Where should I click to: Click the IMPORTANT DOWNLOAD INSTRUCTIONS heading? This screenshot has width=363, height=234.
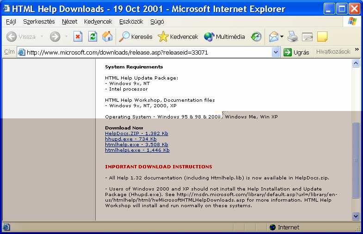(x=159, y=166)
